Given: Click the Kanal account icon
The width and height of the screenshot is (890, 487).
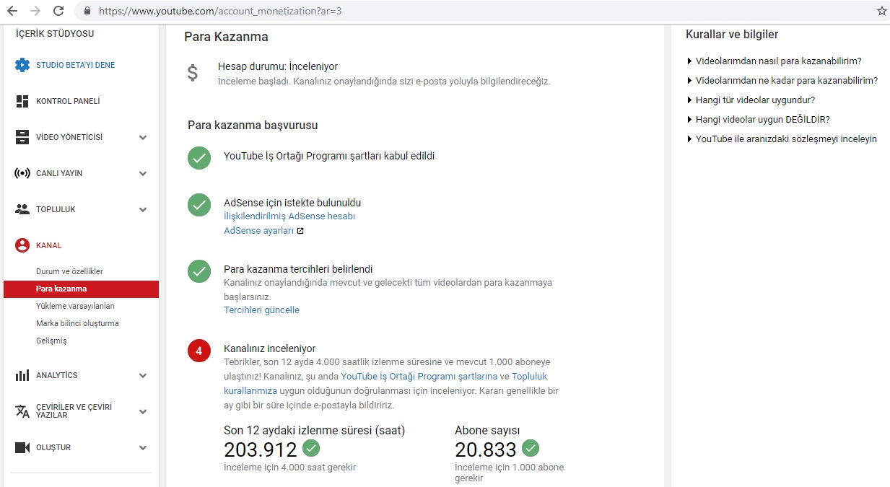Looking at the screenshot, I should click(22, 245).
